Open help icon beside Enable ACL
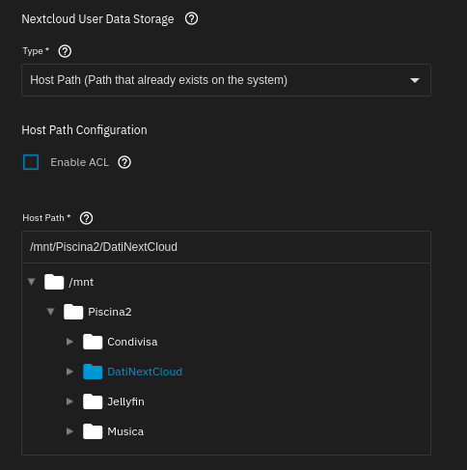This screenshot has width=467, height=470. click(x=124, y=162)
